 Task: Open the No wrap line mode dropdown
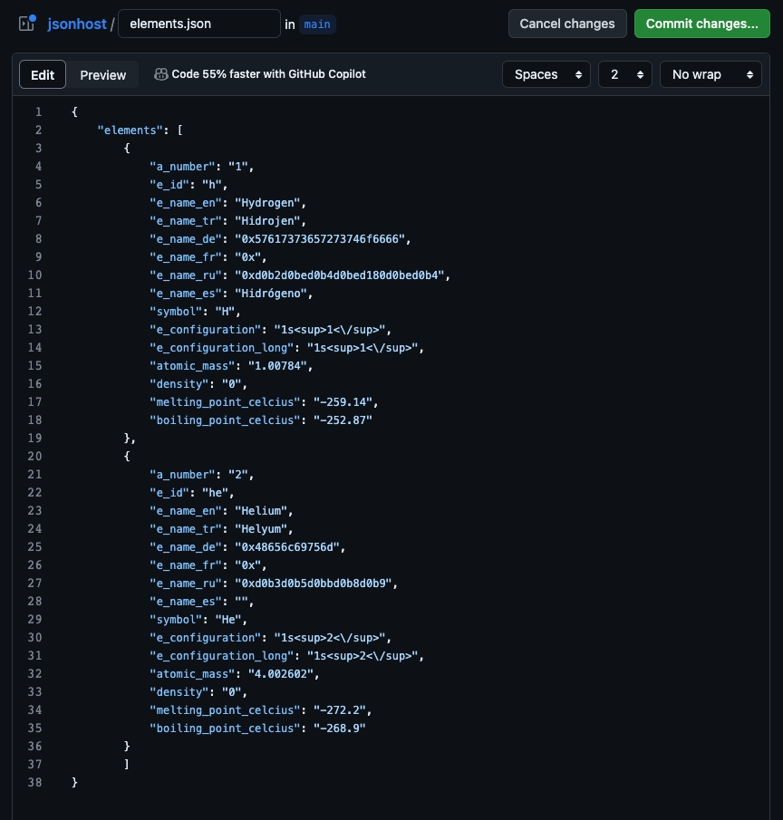click(710, 74)
